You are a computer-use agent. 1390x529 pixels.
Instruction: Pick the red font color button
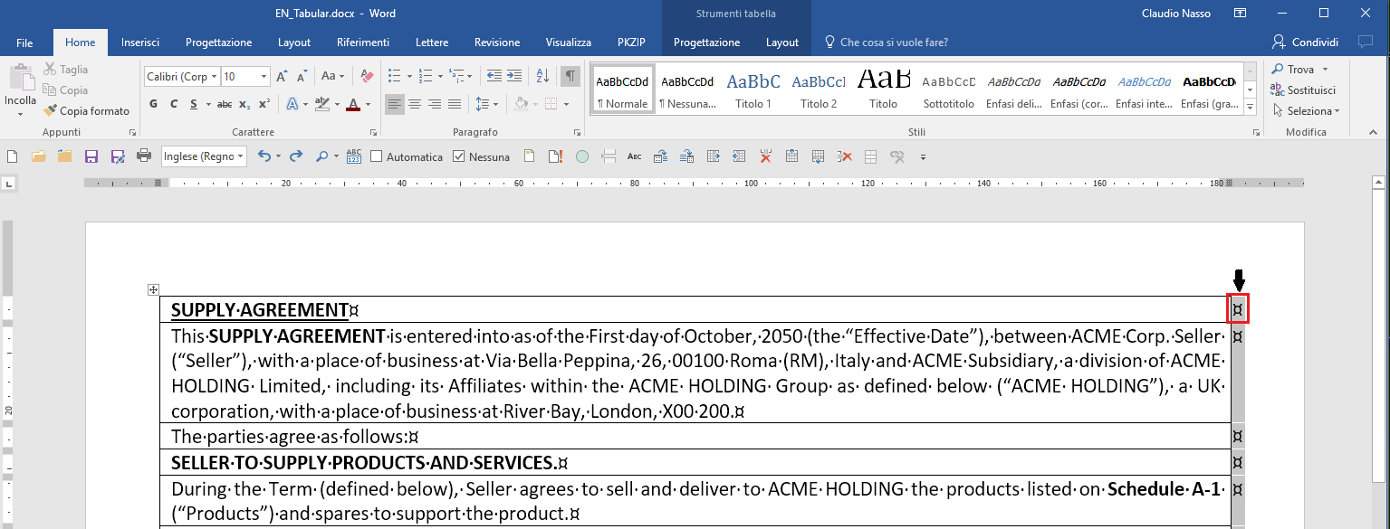(x=353, y=104)
